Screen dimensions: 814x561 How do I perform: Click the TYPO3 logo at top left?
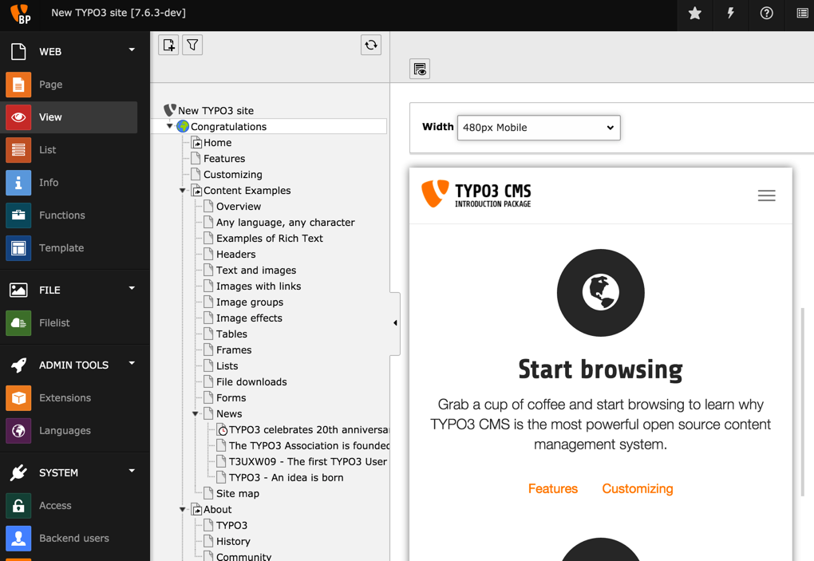pos(20,14)
